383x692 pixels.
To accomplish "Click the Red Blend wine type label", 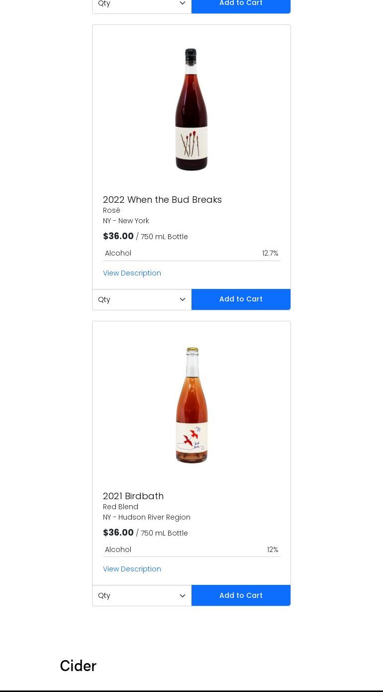I will point(120,507).
